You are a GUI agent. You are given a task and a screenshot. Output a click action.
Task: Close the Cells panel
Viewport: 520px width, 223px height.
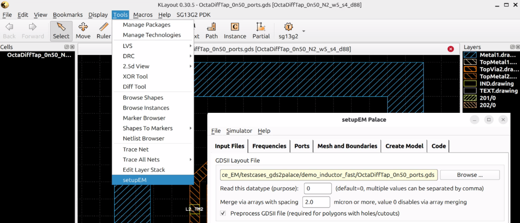[x=72, y=47]
